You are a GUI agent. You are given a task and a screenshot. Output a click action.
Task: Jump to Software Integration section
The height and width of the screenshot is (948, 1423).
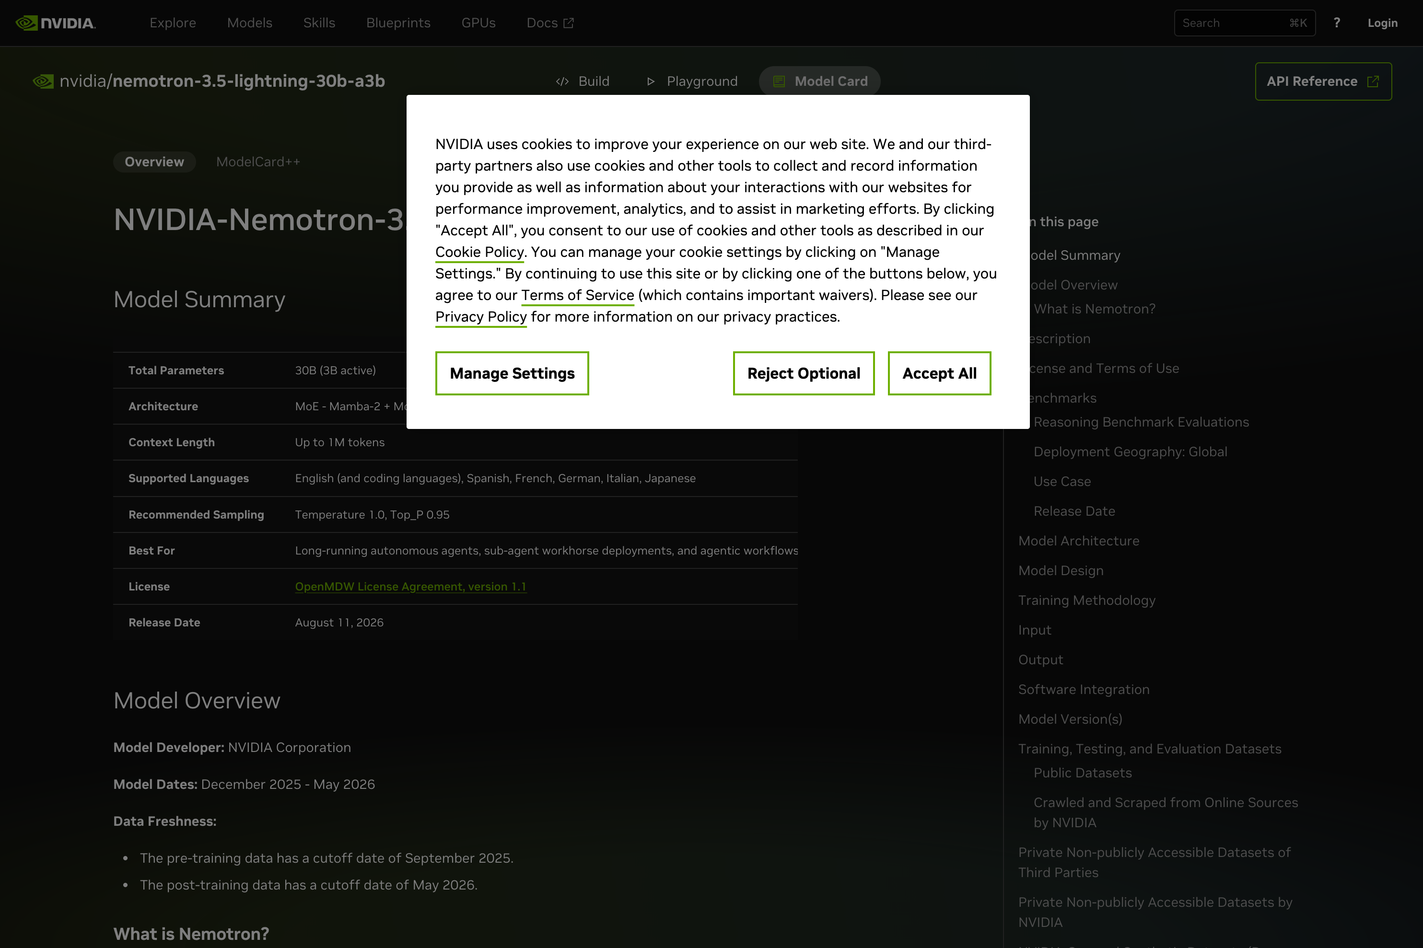1084,689
